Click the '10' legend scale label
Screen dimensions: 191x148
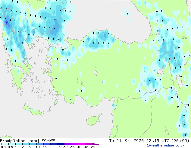pos(38,147)
